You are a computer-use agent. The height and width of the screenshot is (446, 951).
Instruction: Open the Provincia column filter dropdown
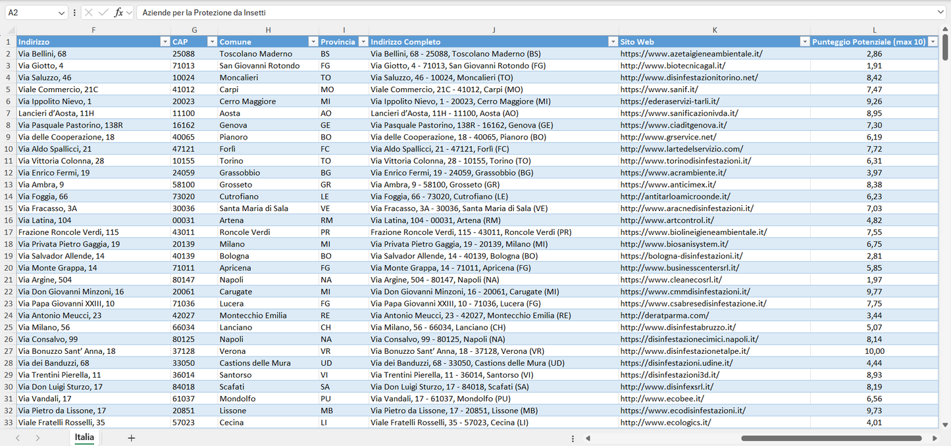tap(362, 42)
